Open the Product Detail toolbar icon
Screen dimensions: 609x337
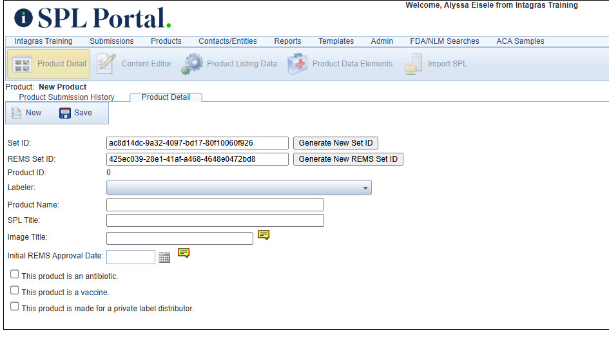coord(22,64)
